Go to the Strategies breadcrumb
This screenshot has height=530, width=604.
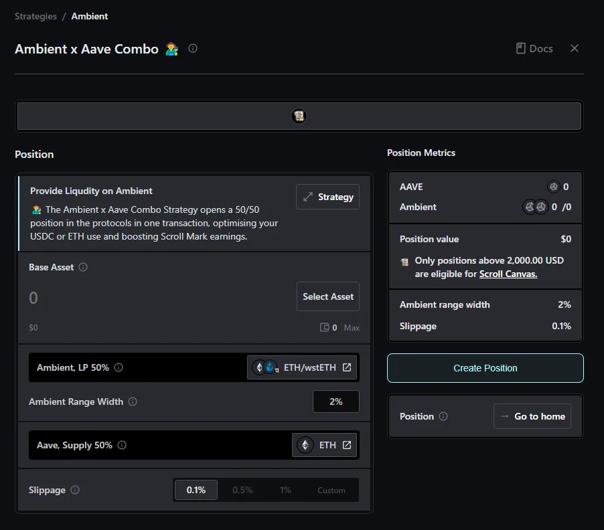[x=36, y=16]
